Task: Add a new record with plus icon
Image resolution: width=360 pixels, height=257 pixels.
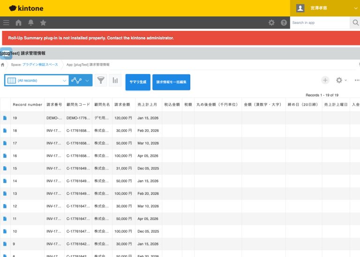Action: click(x=325, y=81)
